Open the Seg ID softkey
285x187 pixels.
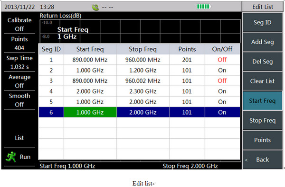coord(263,22)
